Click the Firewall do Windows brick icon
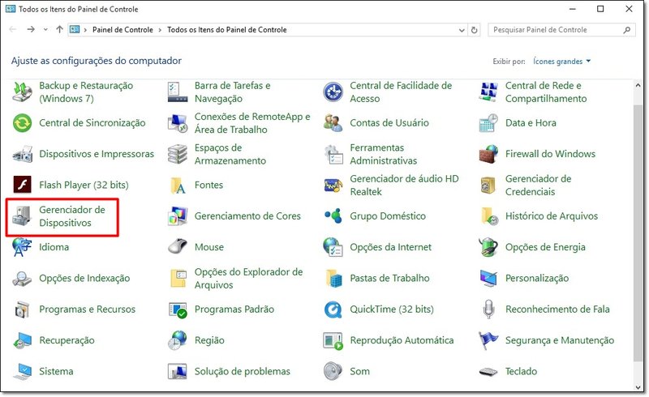This screenshot has height=397, width=649. pos(488,154)
